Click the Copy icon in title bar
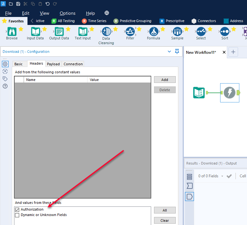The width and height of the screenshot is (247, 225). click(x=33, y=4)
